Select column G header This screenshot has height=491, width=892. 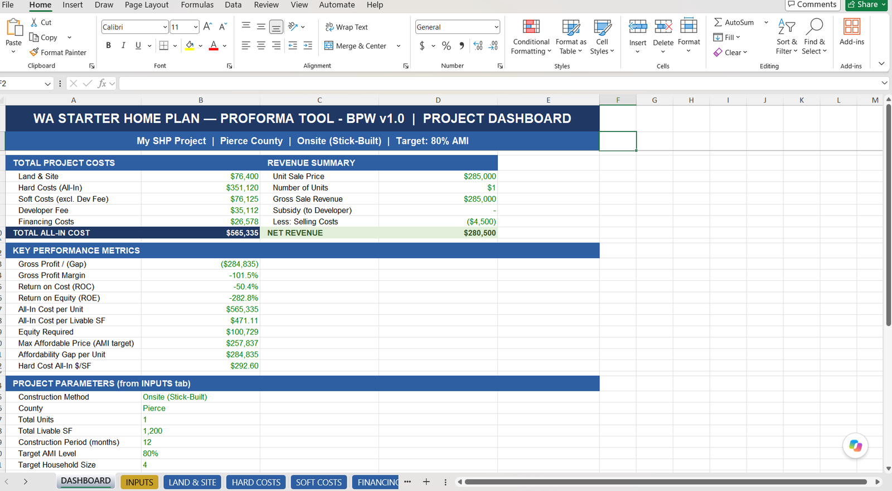point(655,100)
